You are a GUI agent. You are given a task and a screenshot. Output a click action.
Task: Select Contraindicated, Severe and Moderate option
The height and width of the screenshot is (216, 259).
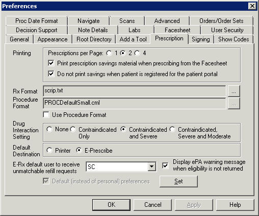[x=172, y=129]
